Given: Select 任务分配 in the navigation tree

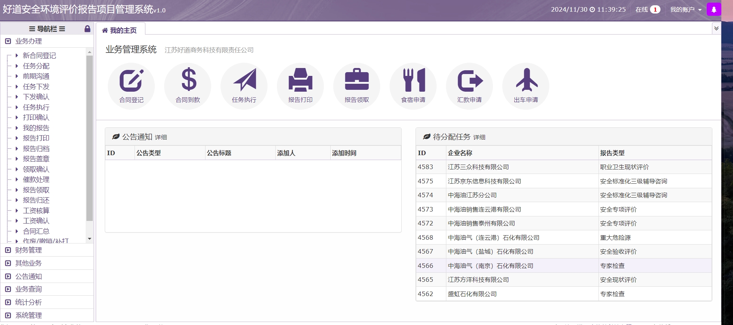Looking at the screenshot, I should pos(36,66).
